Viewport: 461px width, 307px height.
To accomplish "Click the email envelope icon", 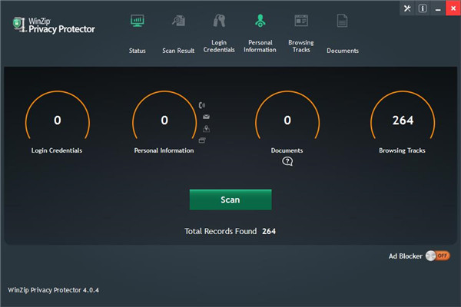I will [205, 117].
